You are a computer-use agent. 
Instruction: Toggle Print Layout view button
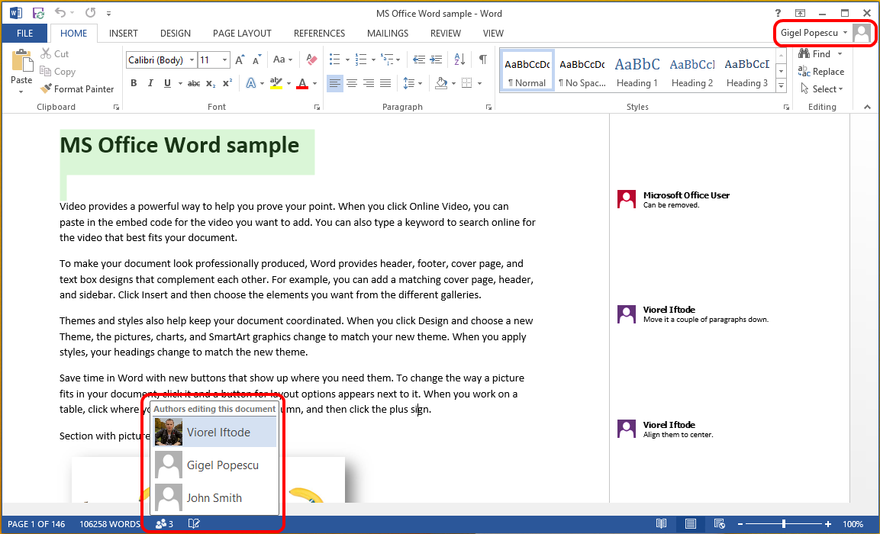coord(691,524)
